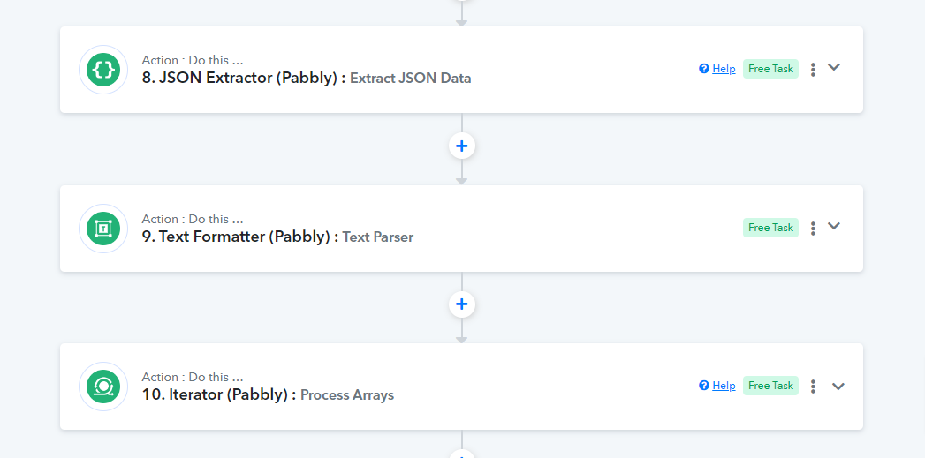Click Free Task badge on Iterator step
This screenshot has height=458, width=925.
(x=770, y=386)
